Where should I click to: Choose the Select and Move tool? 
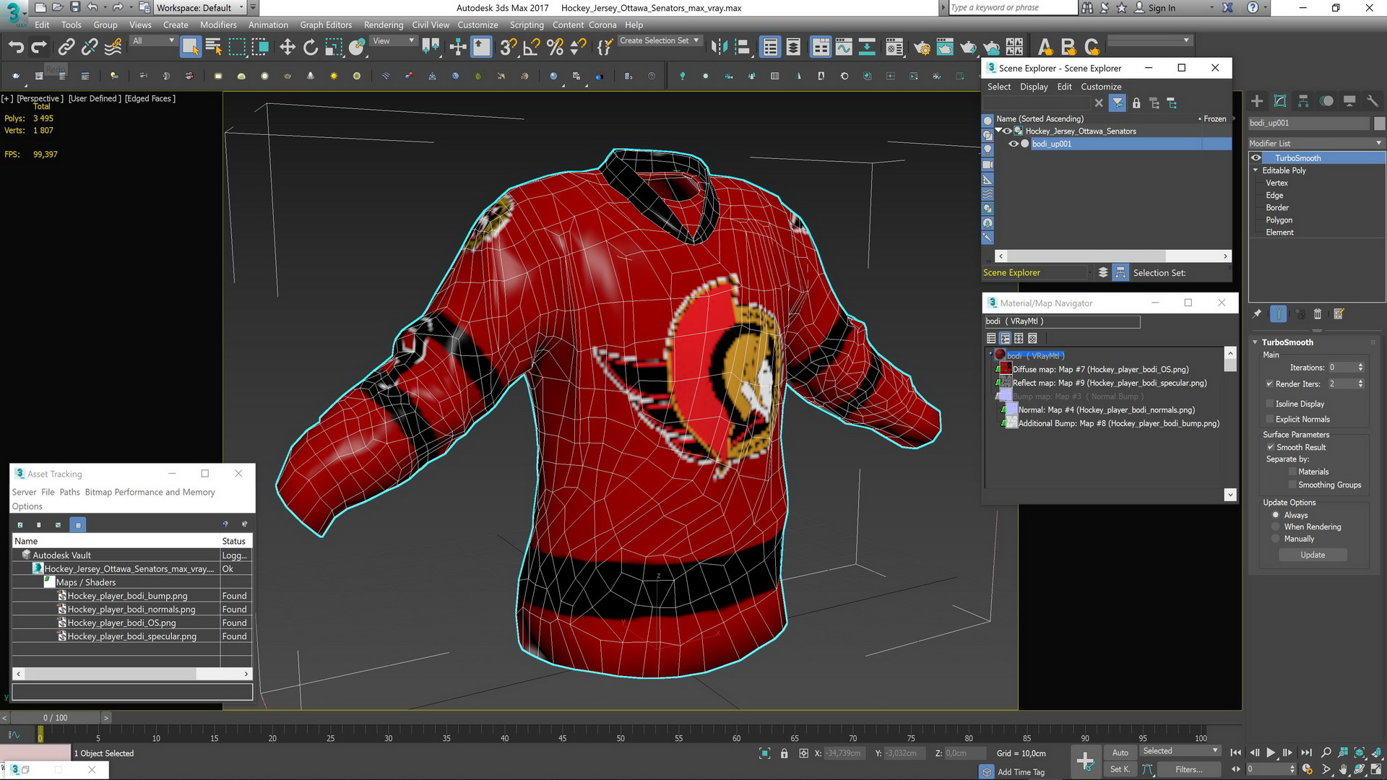click(288, 48)
